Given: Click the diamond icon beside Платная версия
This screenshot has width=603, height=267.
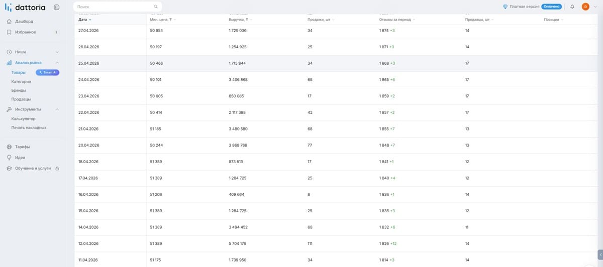Looking at the screenshot, I should pyautogui.click(x=505, y=7).
